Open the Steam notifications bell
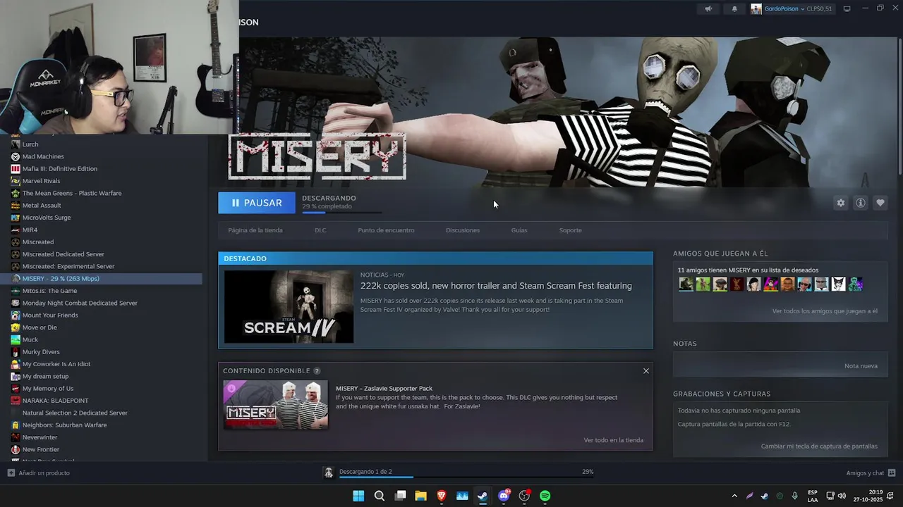 734,8
